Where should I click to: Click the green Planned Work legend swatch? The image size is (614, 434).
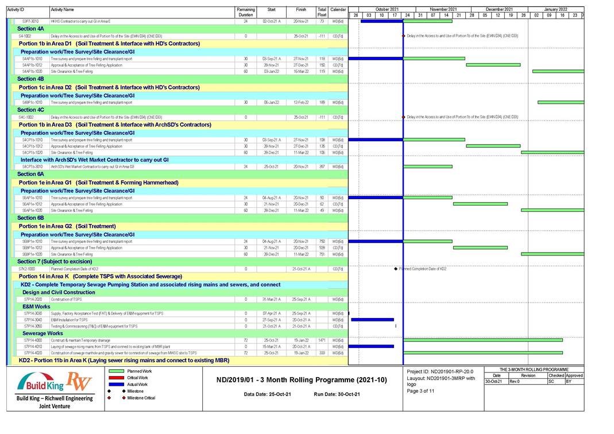coord(116,371)
